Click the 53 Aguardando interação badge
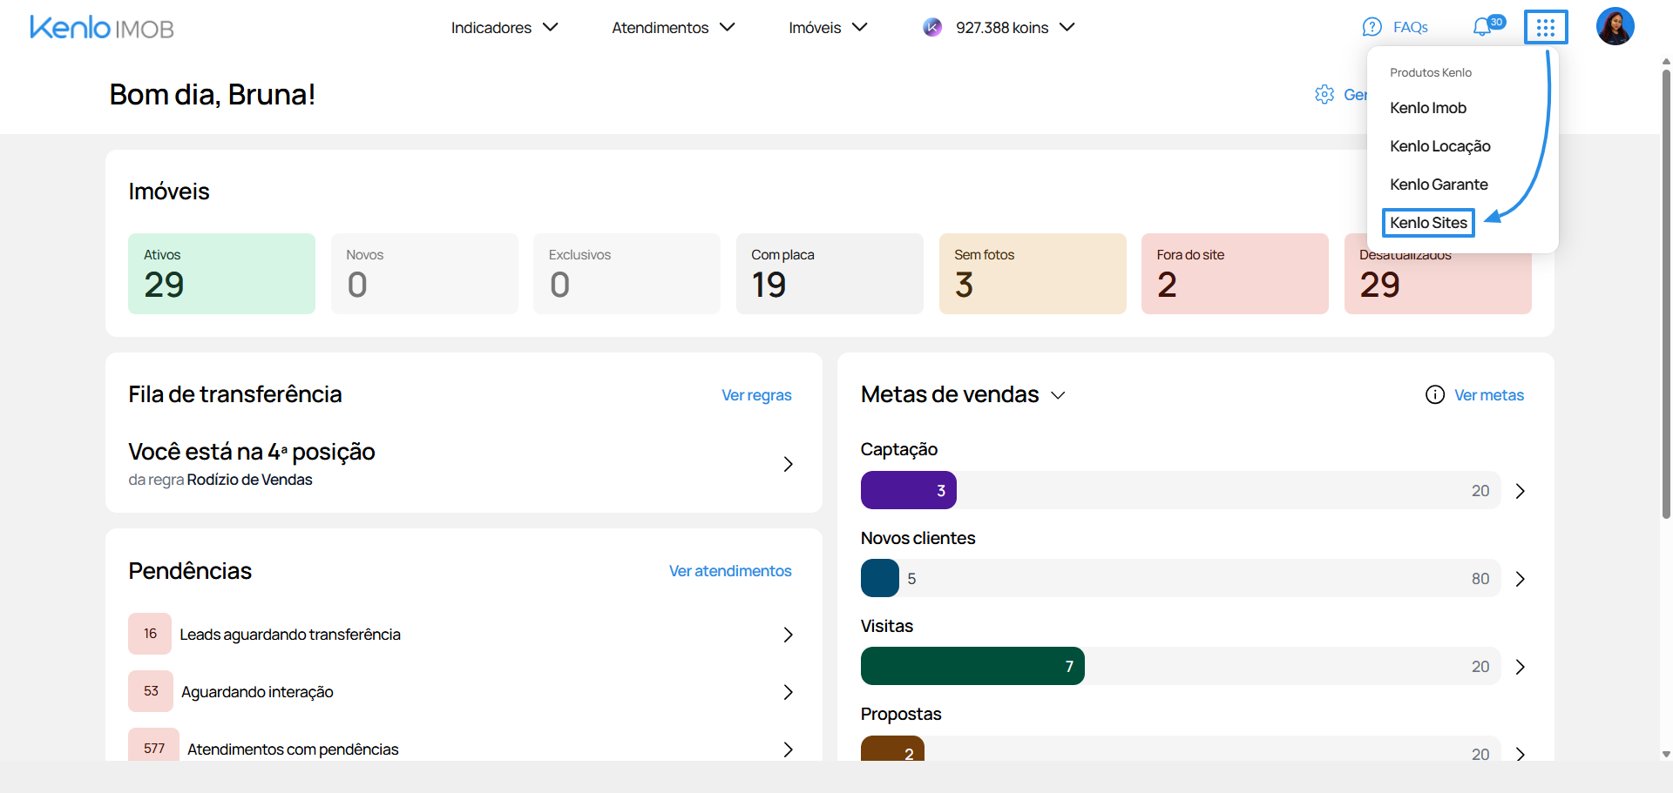The image size is (1673, 793). [151, 691]
